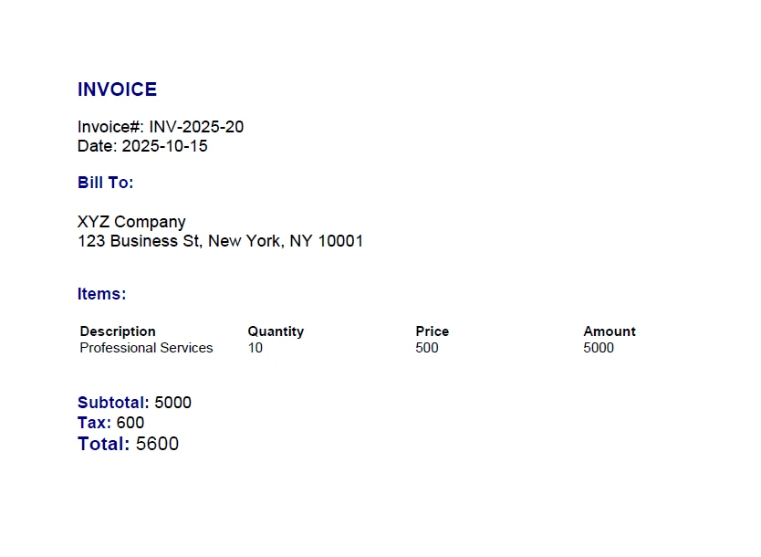The width and height of the screenshot is (761, 557).
Task: Click the date 2025-10-15
Action: coord(164,146)
